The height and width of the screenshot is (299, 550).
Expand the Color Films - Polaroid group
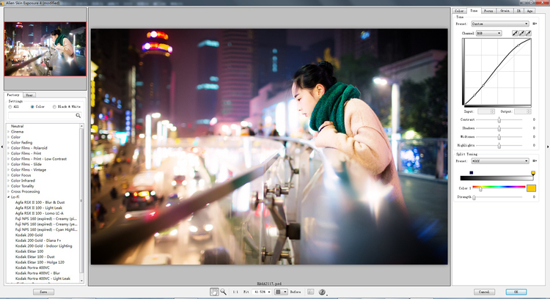pyautogui.click(x=8, y=148)
